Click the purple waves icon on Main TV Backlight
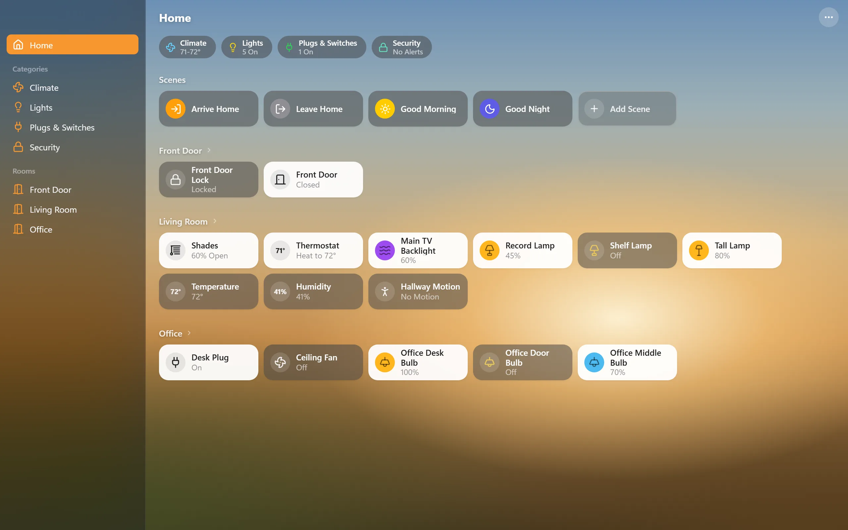This screenshot has width=848, height=530. coord(385,250)
